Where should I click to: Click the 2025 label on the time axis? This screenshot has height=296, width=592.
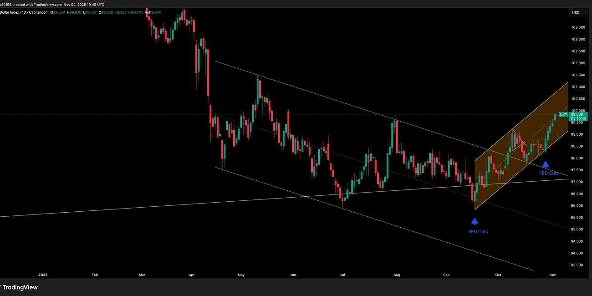[x=43, y=275]
